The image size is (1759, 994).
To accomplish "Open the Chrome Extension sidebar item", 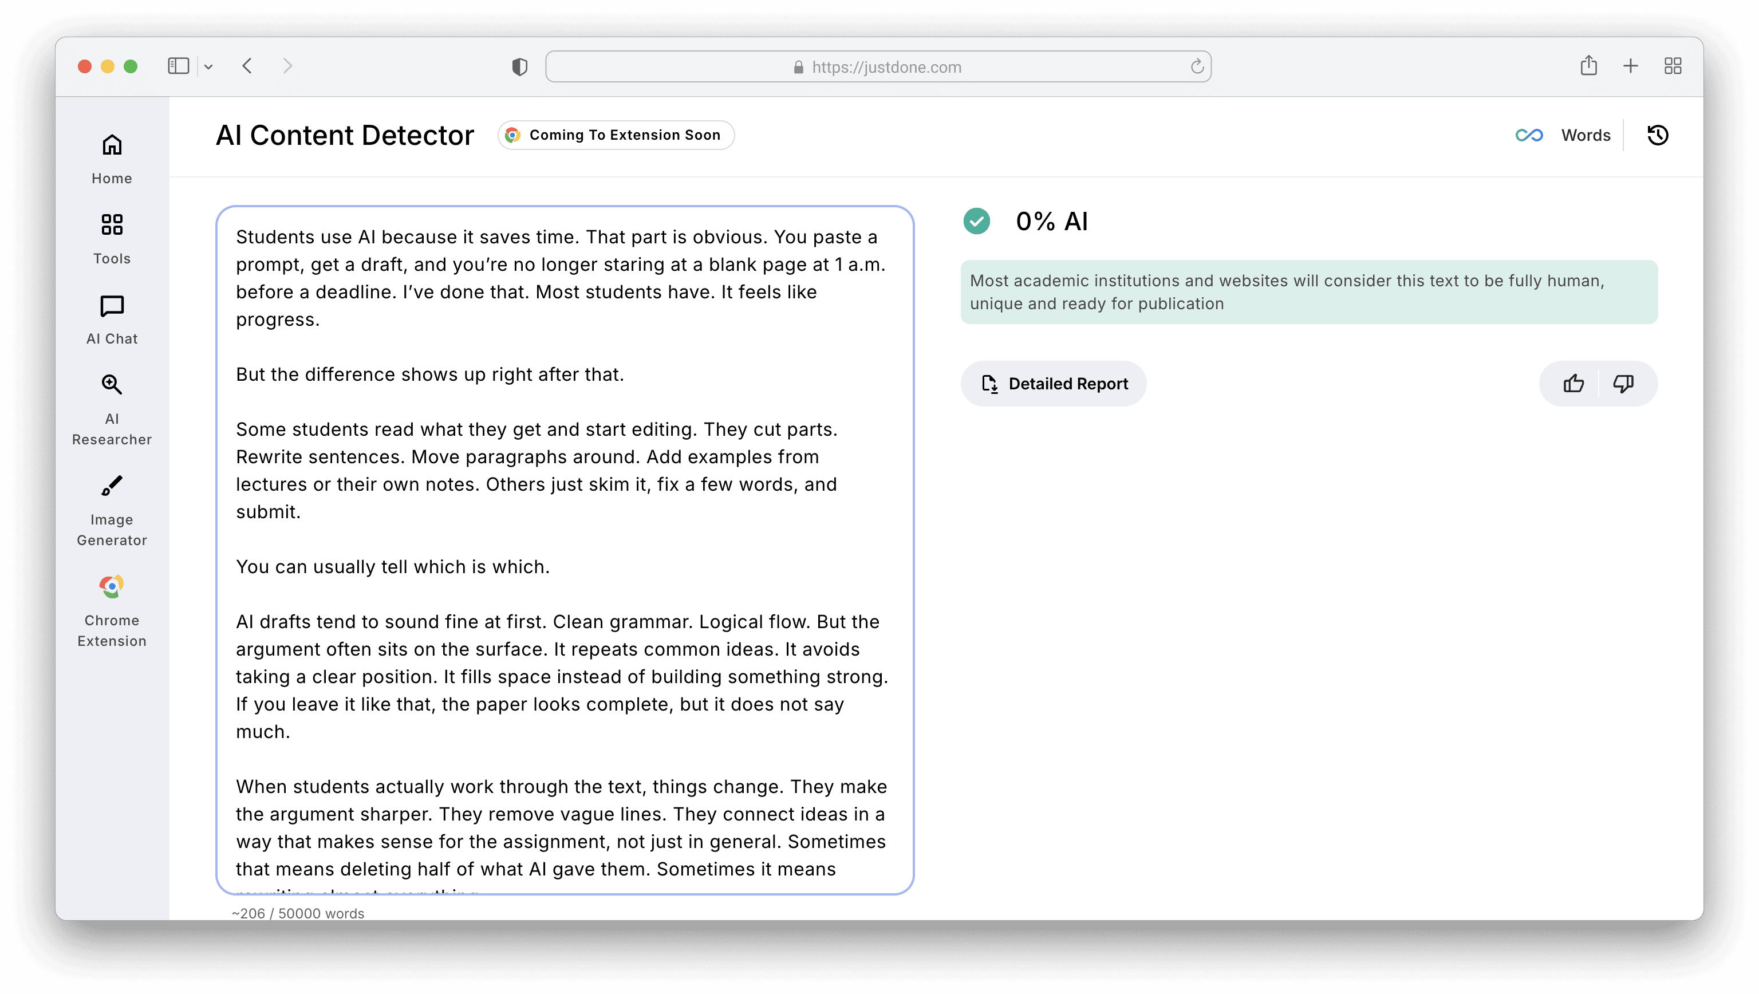I will [112, 610].
